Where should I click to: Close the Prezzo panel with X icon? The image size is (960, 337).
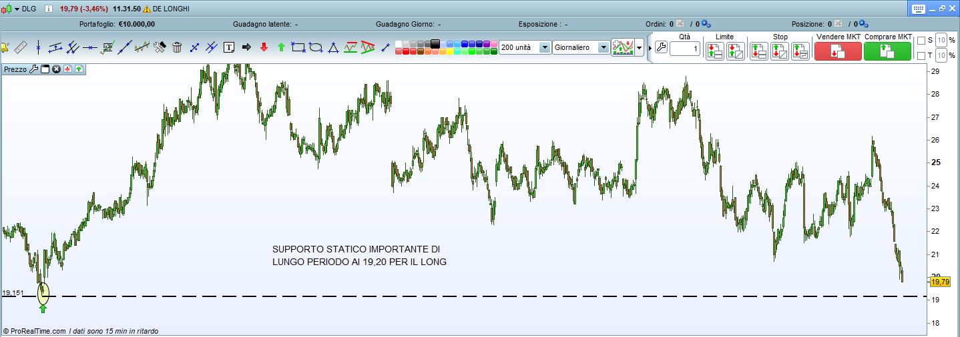(57, 69)
